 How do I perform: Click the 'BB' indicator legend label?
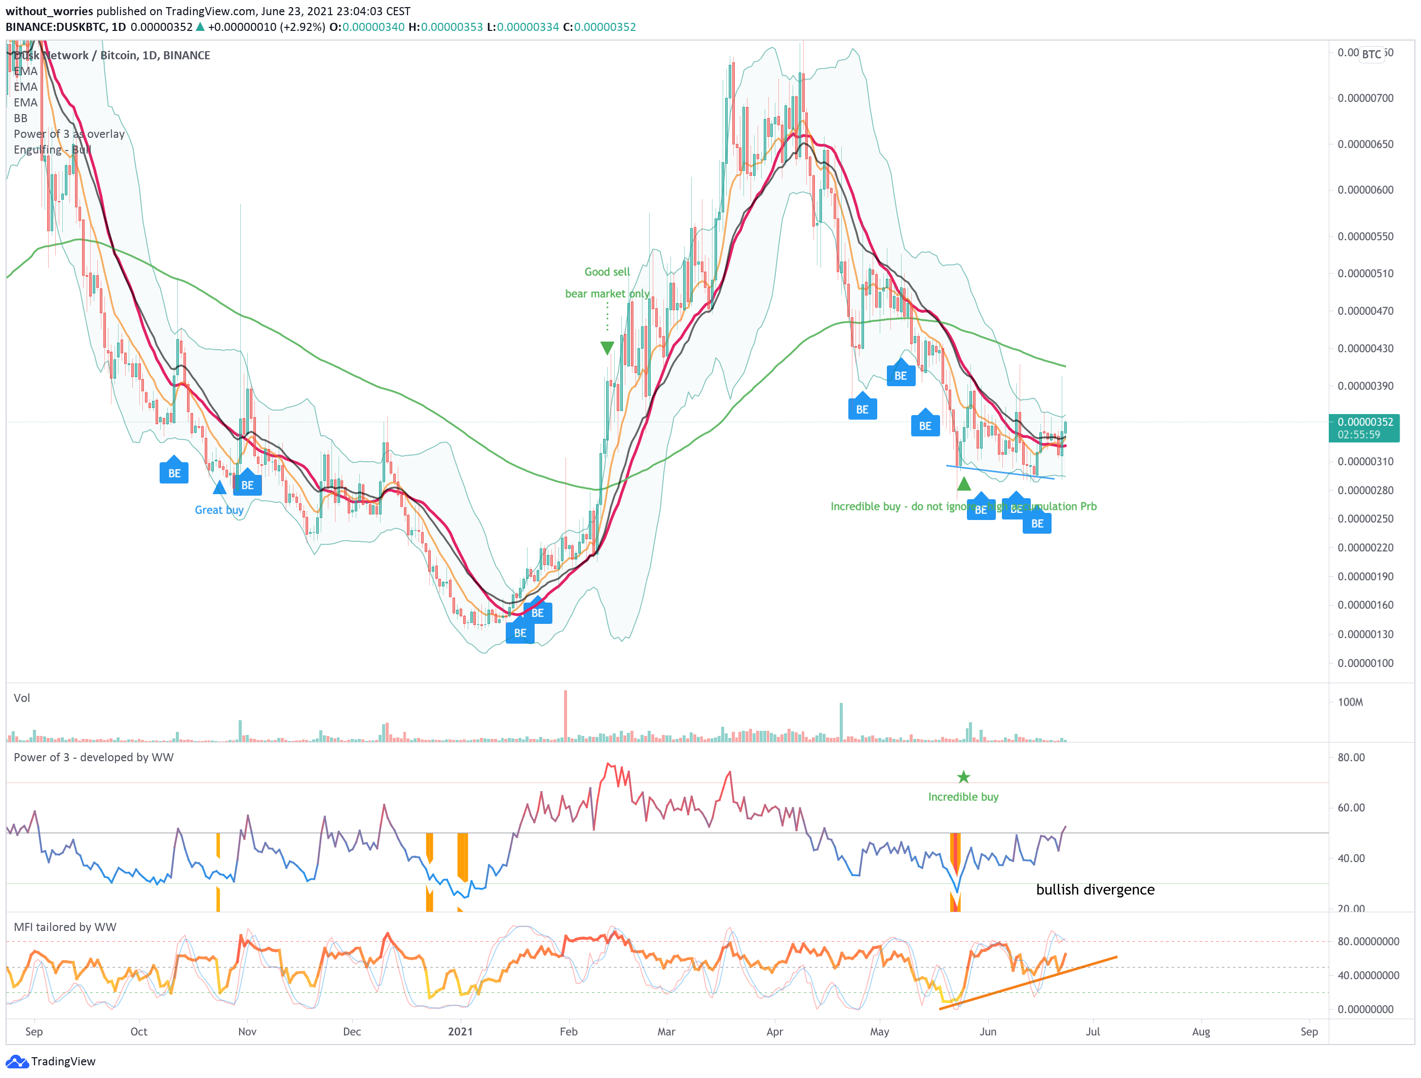point(21,118)
